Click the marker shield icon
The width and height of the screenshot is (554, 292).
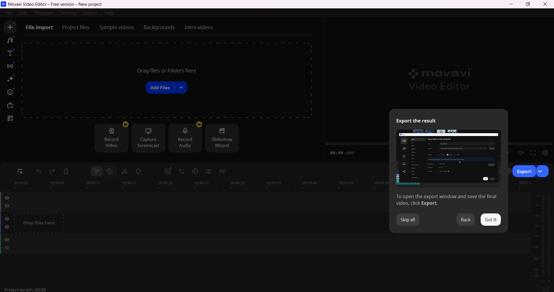pyautogui.click(x=138, y=172)
